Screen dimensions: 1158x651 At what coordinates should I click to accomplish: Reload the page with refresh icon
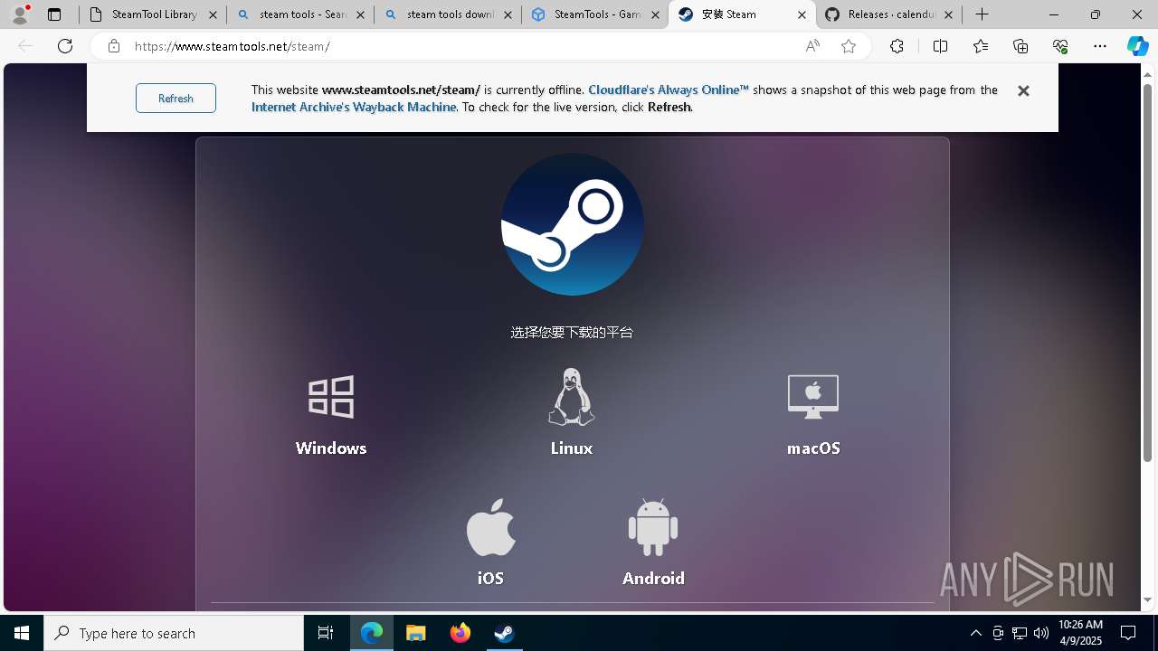pos(65,46)
